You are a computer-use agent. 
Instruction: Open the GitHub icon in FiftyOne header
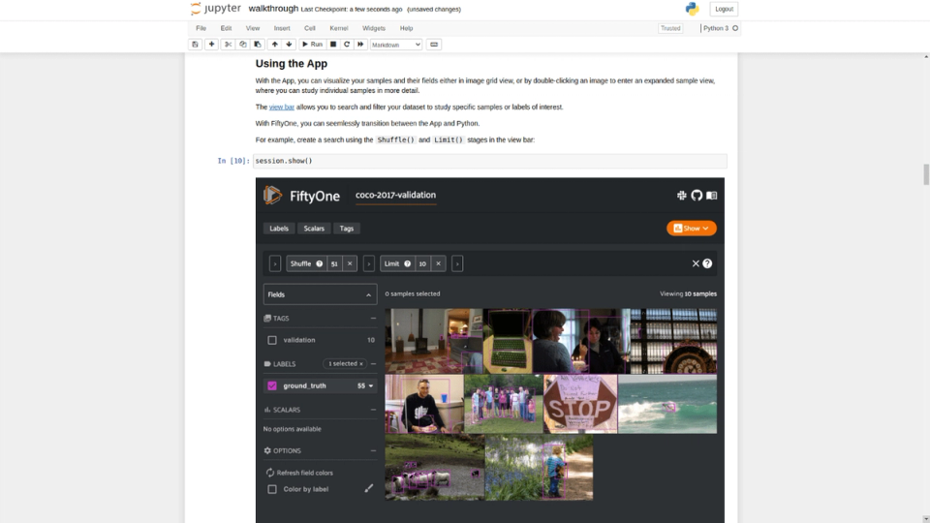[697, 195]
